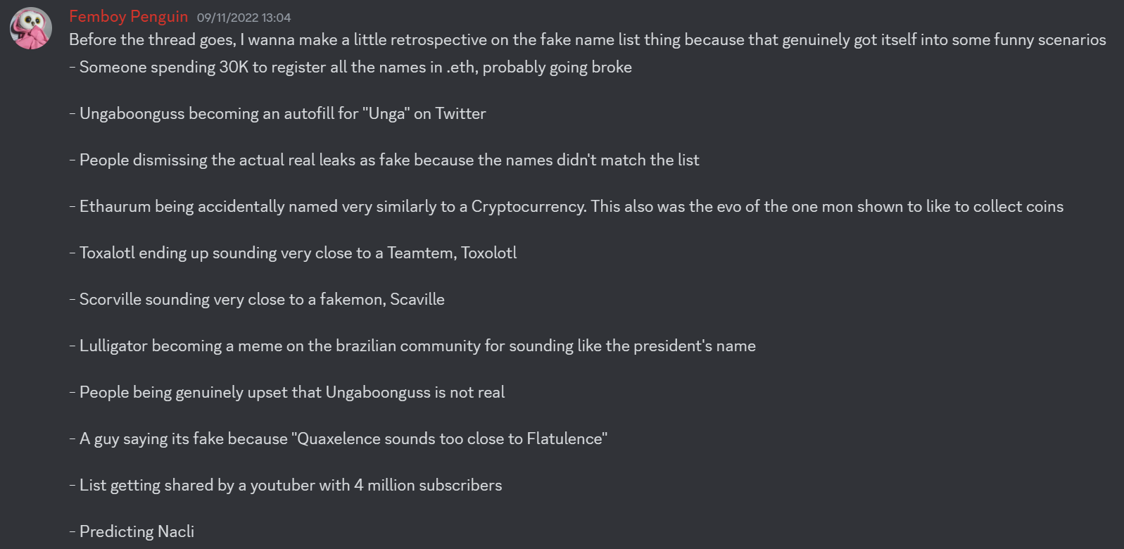The width and height of the screenshot is (1124, 549).
Task: Select the Toxalotl Teamtem line
Action: click(x=297, y=253)
